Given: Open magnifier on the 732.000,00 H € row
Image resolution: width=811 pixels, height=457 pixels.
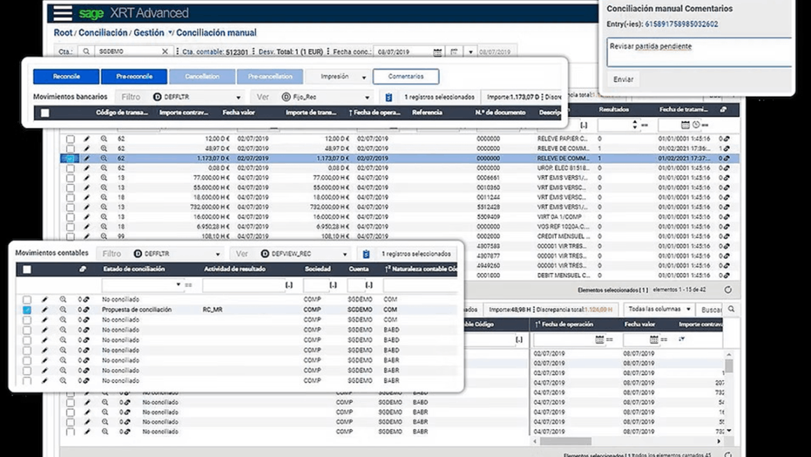Looking at the screenshot, I should tap(104, 207).
